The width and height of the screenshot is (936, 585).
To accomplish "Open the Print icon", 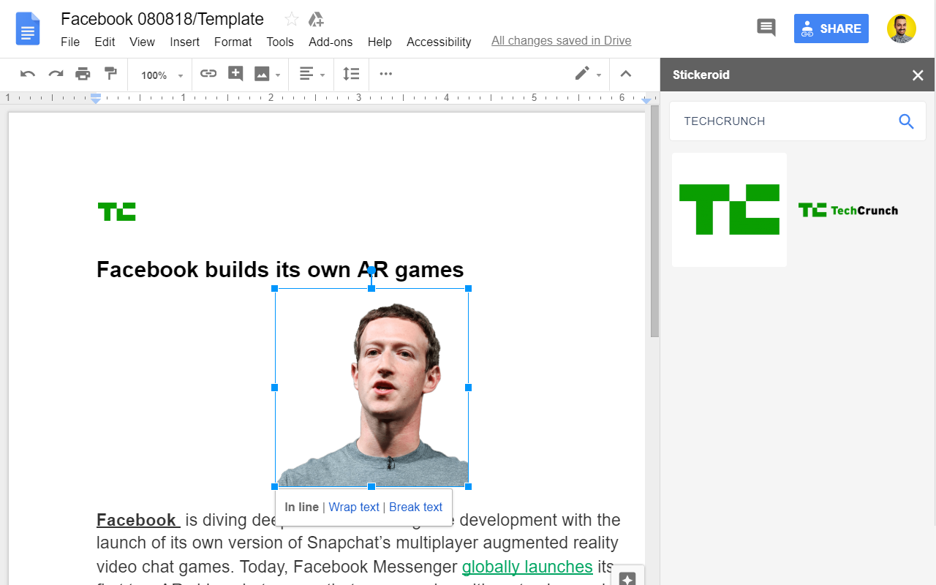I will (83, 74).
